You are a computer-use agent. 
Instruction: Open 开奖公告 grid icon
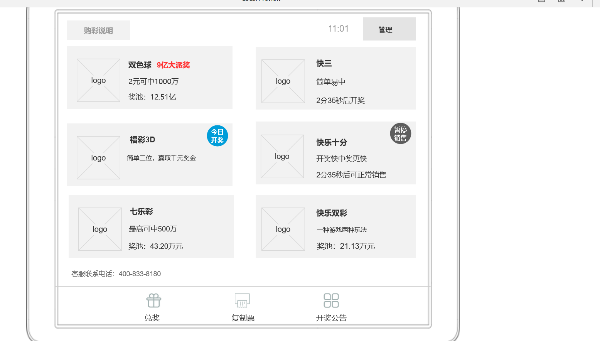click(x=331, y=300)
